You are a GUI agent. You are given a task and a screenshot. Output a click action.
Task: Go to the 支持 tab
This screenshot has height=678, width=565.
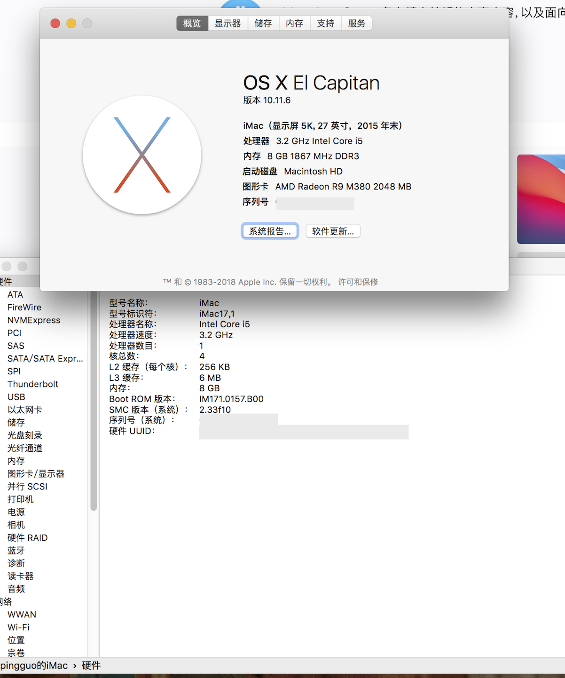click(325, 24)
